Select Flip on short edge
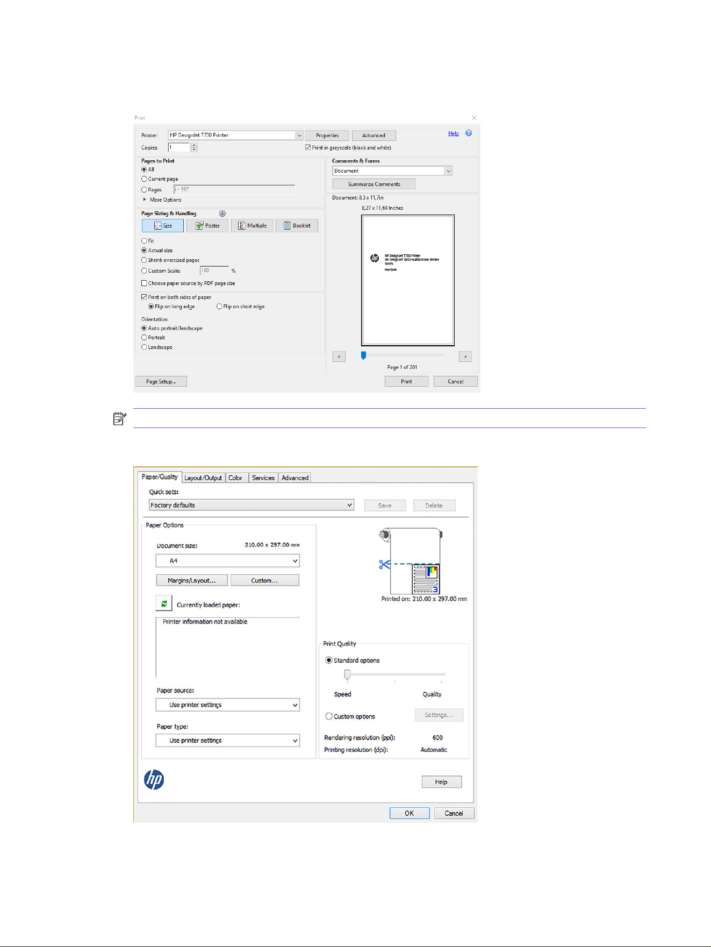 [x=219, y=307]
